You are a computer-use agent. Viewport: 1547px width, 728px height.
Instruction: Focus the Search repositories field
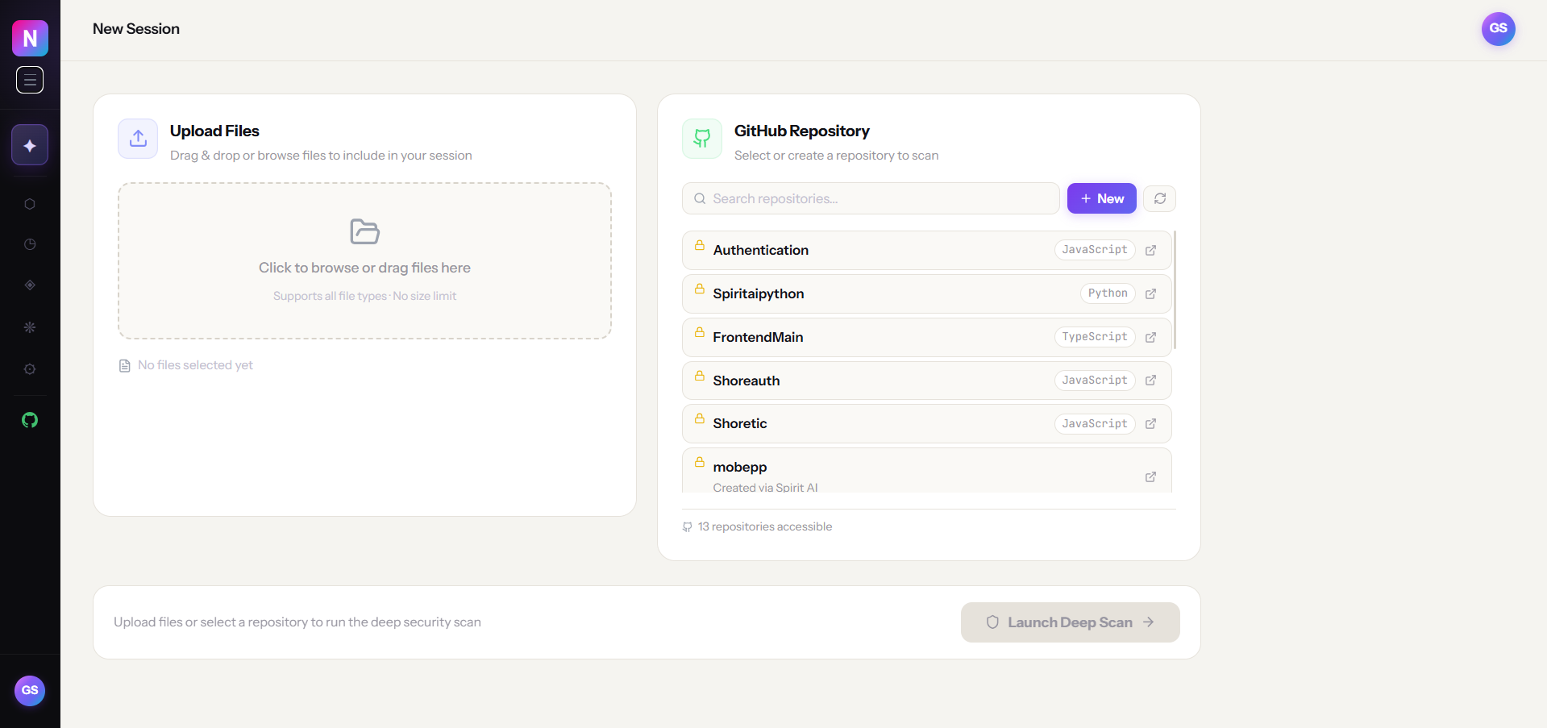point(871,198)
